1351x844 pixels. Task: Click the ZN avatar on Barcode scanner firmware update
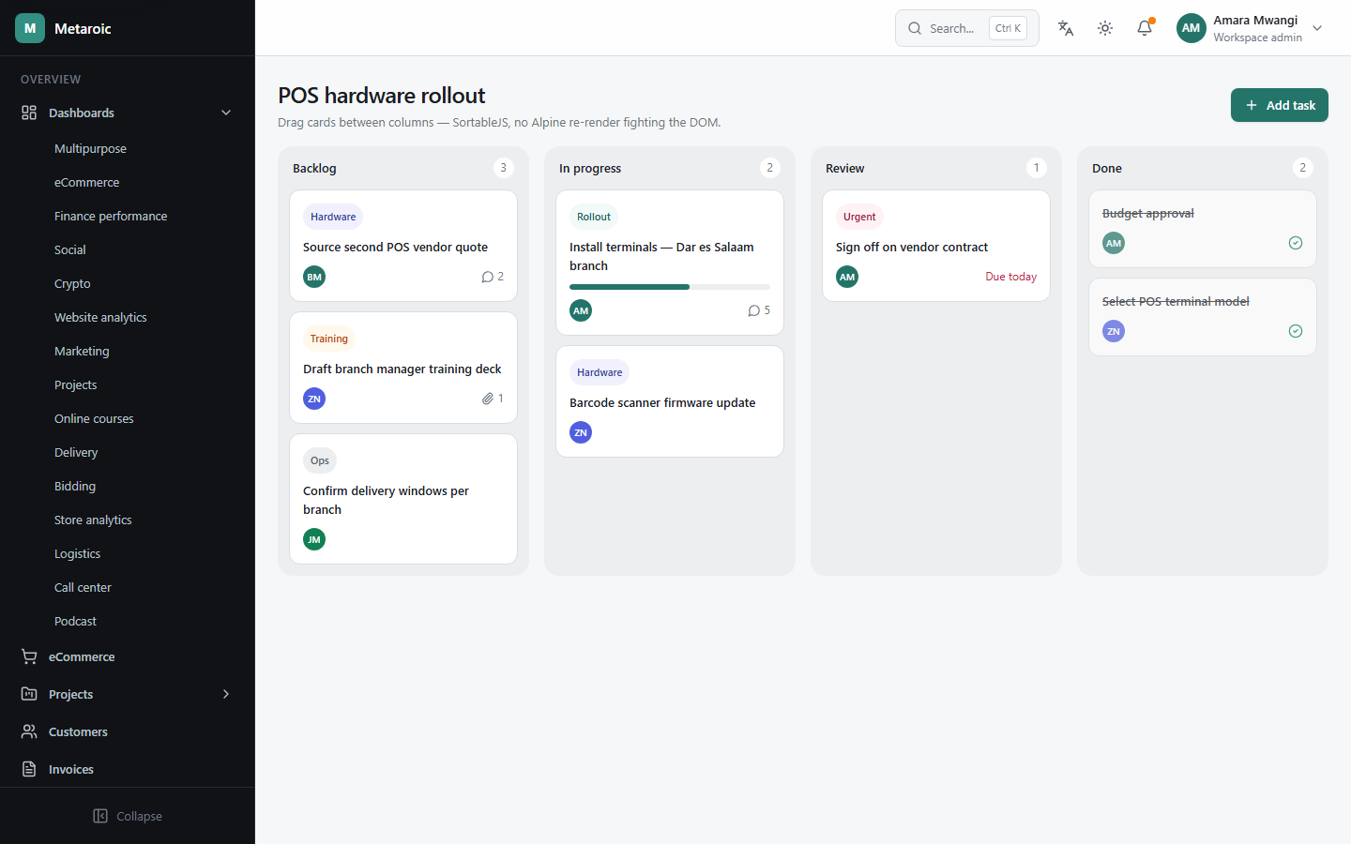click(581, 432)
